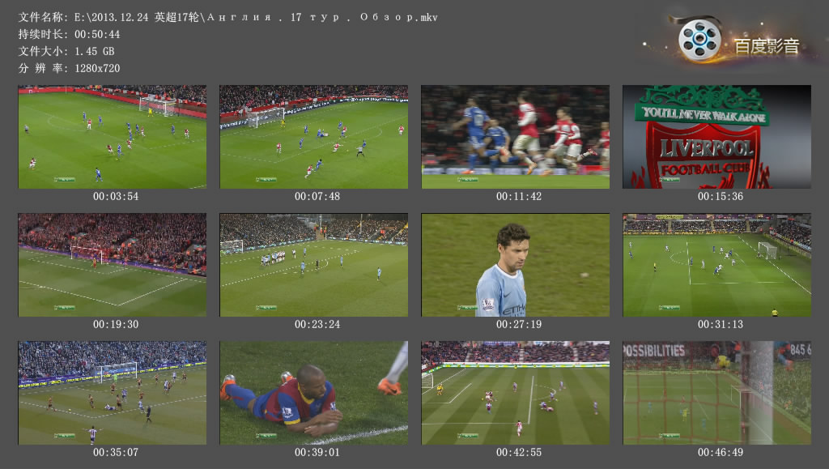This screenshot has height=469, width=829.
Task: Select the duration line 持续时长: 00:50:44
Action: (x=70, y=34)
